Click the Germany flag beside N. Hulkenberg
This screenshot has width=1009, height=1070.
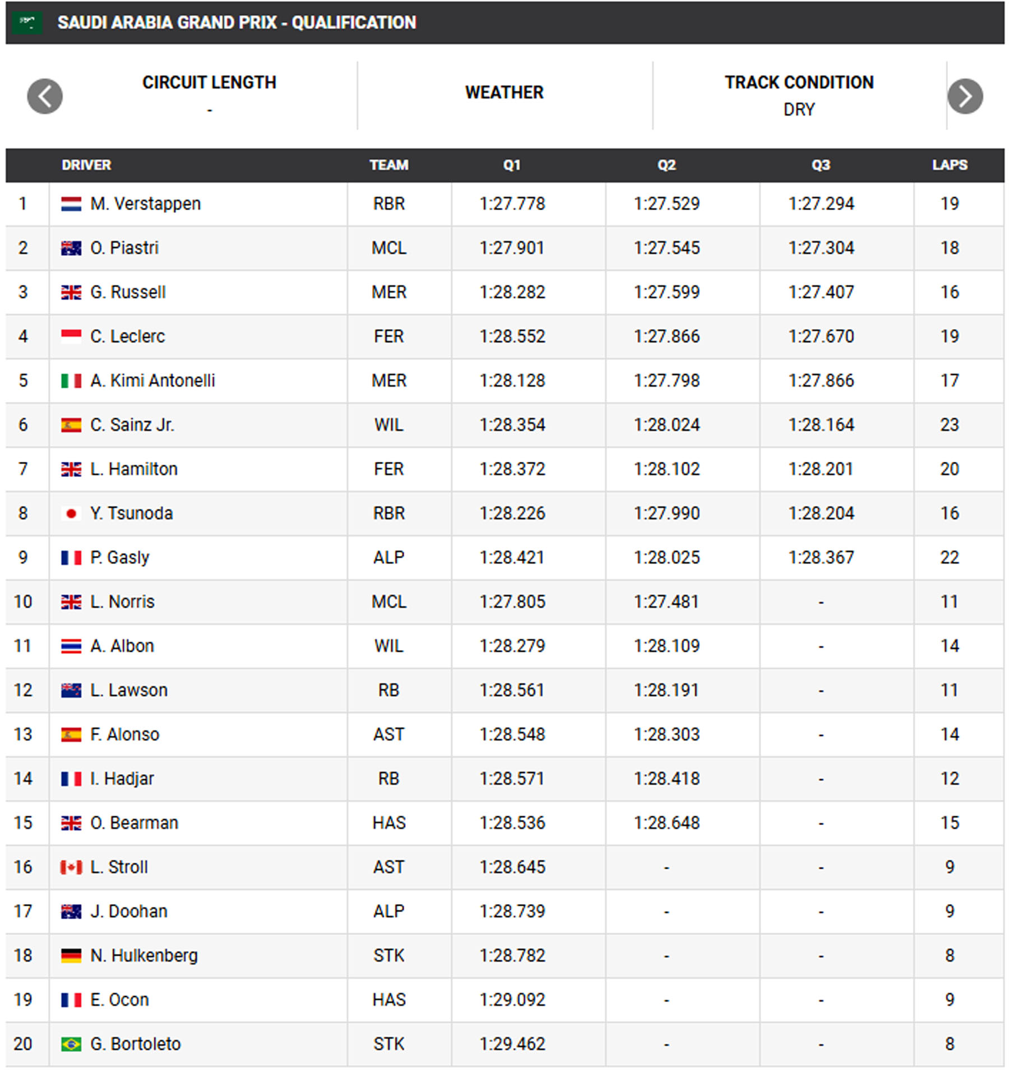tap(71, 956)
